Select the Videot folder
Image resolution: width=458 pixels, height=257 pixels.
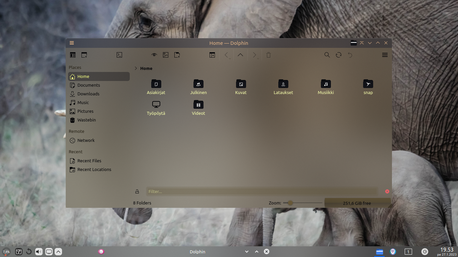click(x=198, y=108)
